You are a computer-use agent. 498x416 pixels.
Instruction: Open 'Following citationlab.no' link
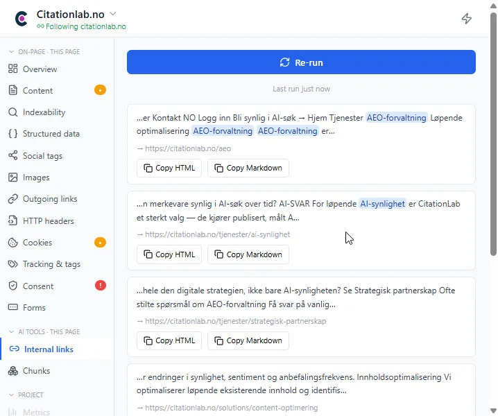(x=81, y=26)
